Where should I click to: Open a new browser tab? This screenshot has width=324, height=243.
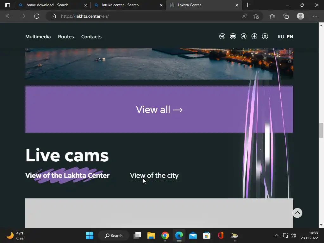(x=247, y=5)
